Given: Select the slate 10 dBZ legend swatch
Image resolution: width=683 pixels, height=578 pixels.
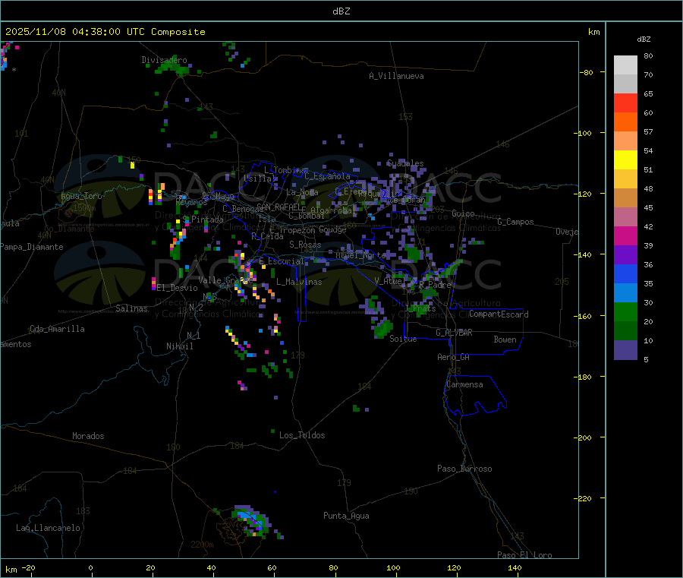Looking at the screenshot, I should point(625,349).
